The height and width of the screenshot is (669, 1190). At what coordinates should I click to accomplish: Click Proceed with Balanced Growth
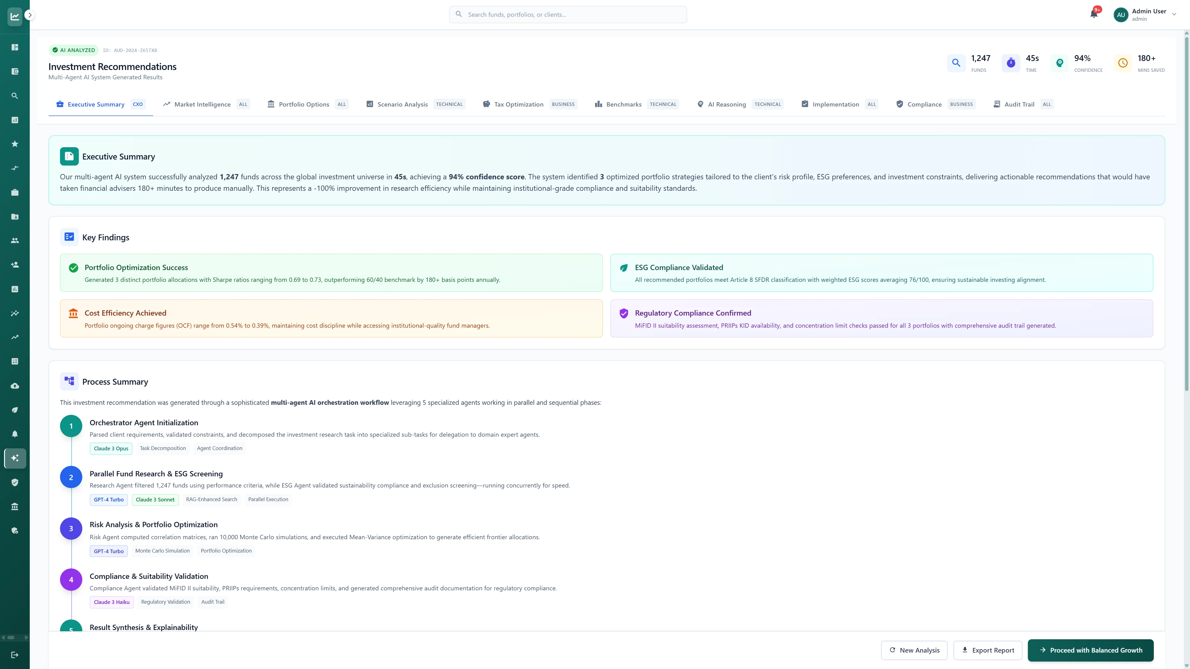1090,650
